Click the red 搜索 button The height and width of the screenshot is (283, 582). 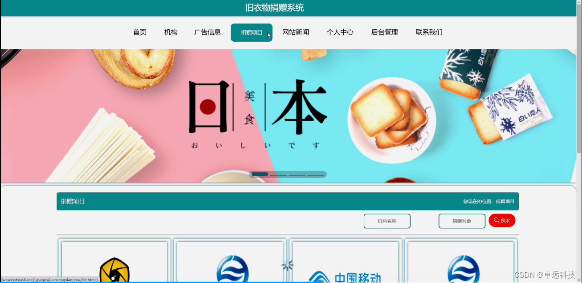click(502, 220)
